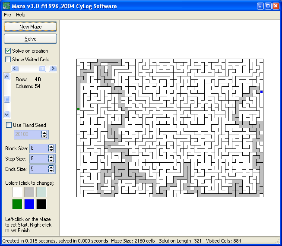
Task: Change the gray solution color swatch
Action: tap(29, 192)
